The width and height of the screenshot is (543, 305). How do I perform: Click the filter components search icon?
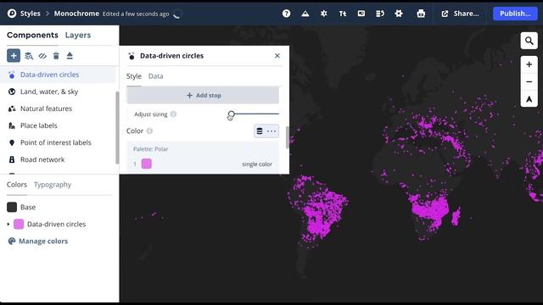(29, 56)
